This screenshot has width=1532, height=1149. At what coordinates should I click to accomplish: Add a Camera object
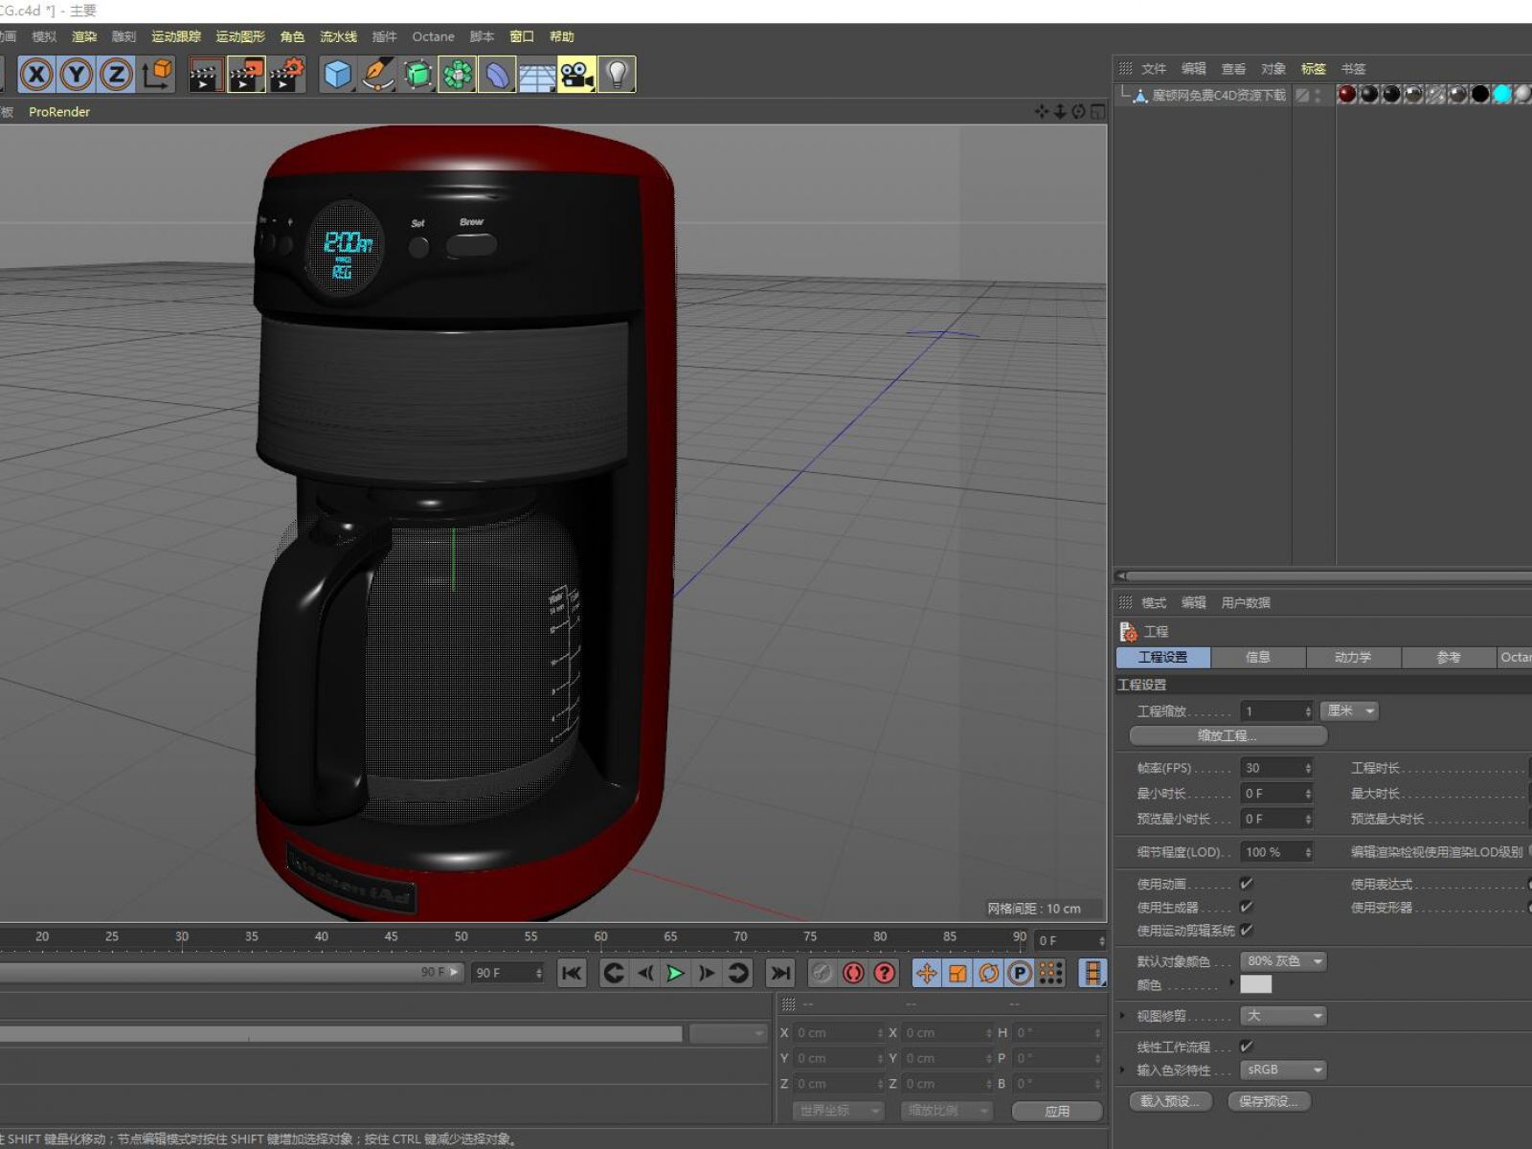point(577,74)
